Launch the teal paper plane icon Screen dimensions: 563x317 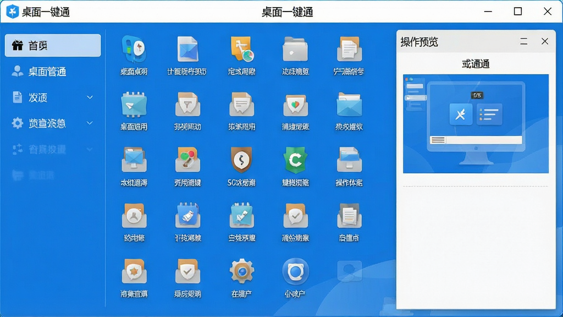coord(134,105)
